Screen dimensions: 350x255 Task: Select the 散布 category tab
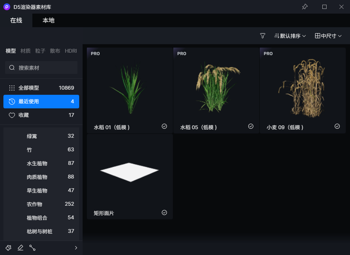click(55, 51)
